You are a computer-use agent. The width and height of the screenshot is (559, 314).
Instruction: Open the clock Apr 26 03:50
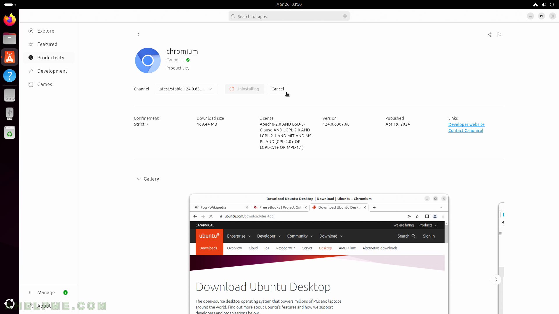(289, 4)
